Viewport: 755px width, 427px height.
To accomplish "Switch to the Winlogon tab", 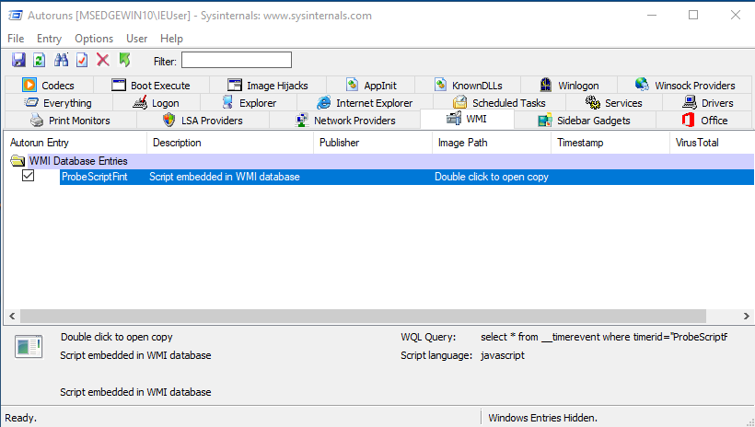I will [569, 86].
